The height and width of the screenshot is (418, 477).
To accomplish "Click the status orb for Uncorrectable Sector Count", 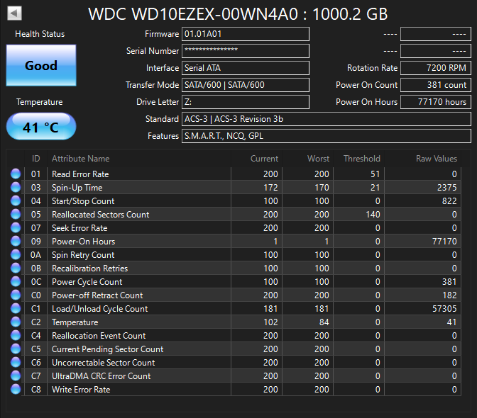I will point(16,363).
